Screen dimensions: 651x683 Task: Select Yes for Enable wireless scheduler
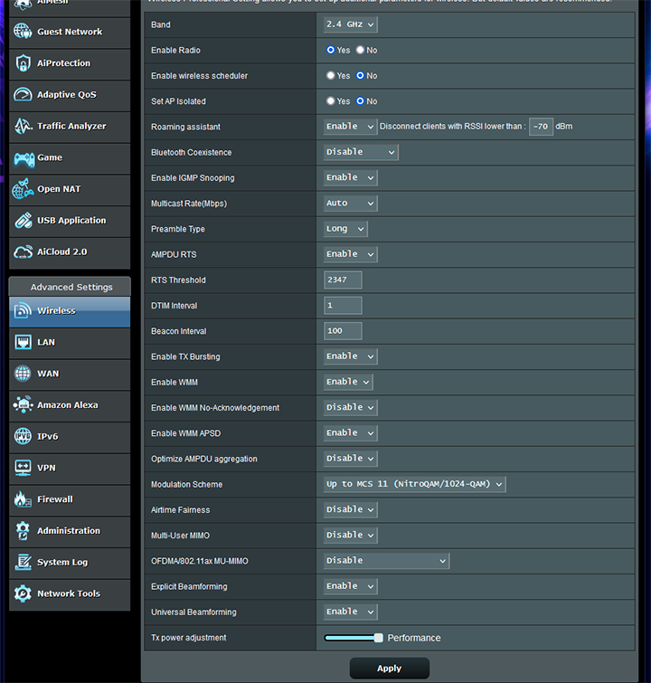[331, 76]
